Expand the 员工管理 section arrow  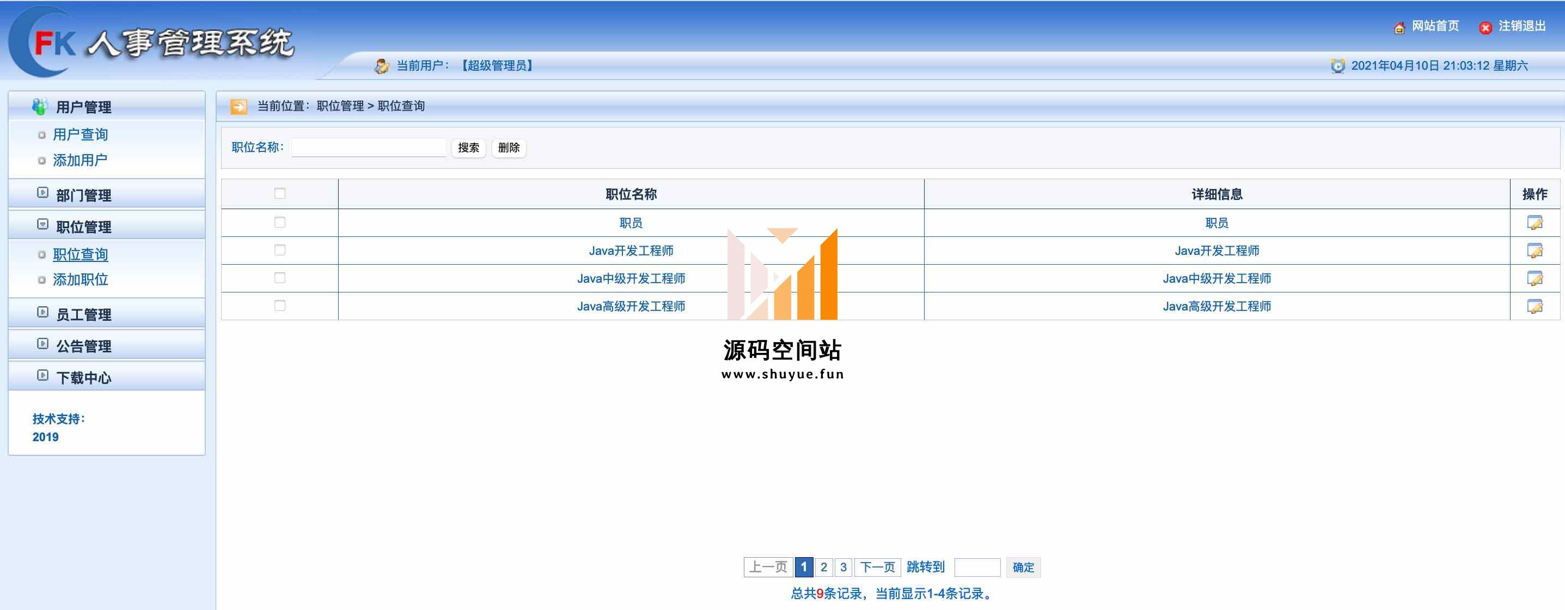[42, 312]
